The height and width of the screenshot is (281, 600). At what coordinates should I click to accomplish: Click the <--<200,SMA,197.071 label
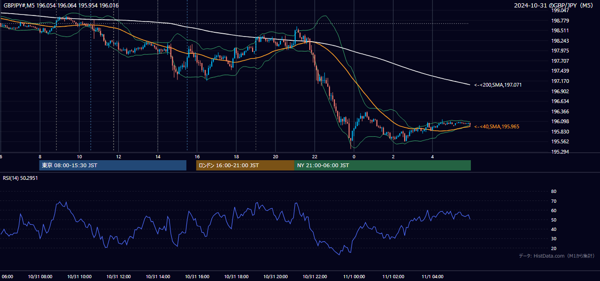(x=498, y=85)
